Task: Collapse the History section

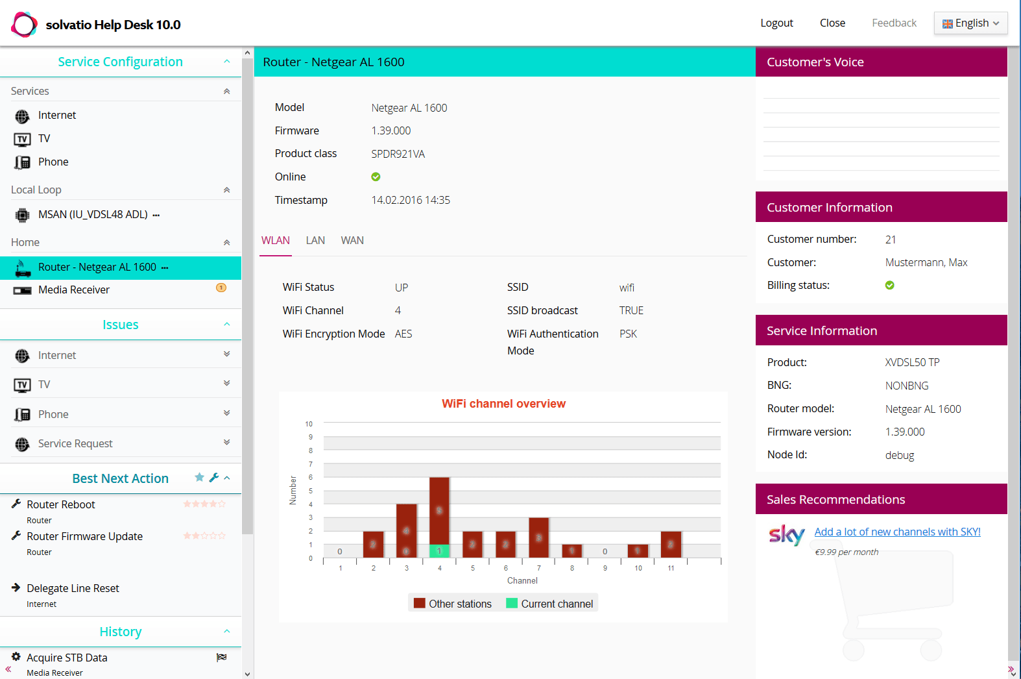Action: pyautogui.click(x=227, y=631)
